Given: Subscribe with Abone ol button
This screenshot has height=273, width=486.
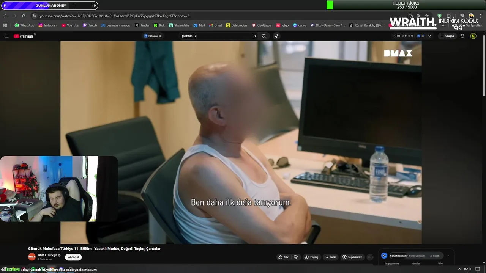Looking at the screenshot, I should click(x=73, y=257).
